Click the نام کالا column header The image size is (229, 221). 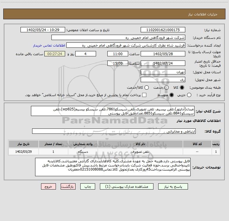(140, 144)
